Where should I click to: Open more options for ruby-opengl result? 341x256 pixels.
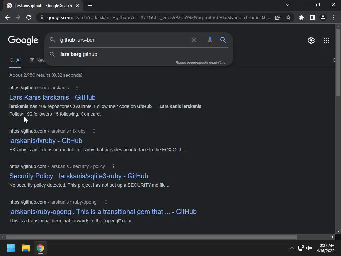click(x=106, y=202)
